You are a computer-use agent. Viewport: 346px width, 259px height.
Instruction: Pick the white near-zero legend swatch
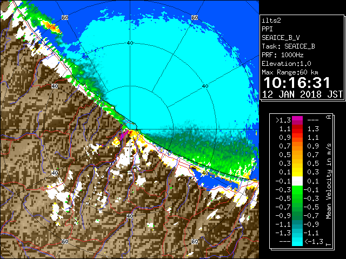[297, 181]
